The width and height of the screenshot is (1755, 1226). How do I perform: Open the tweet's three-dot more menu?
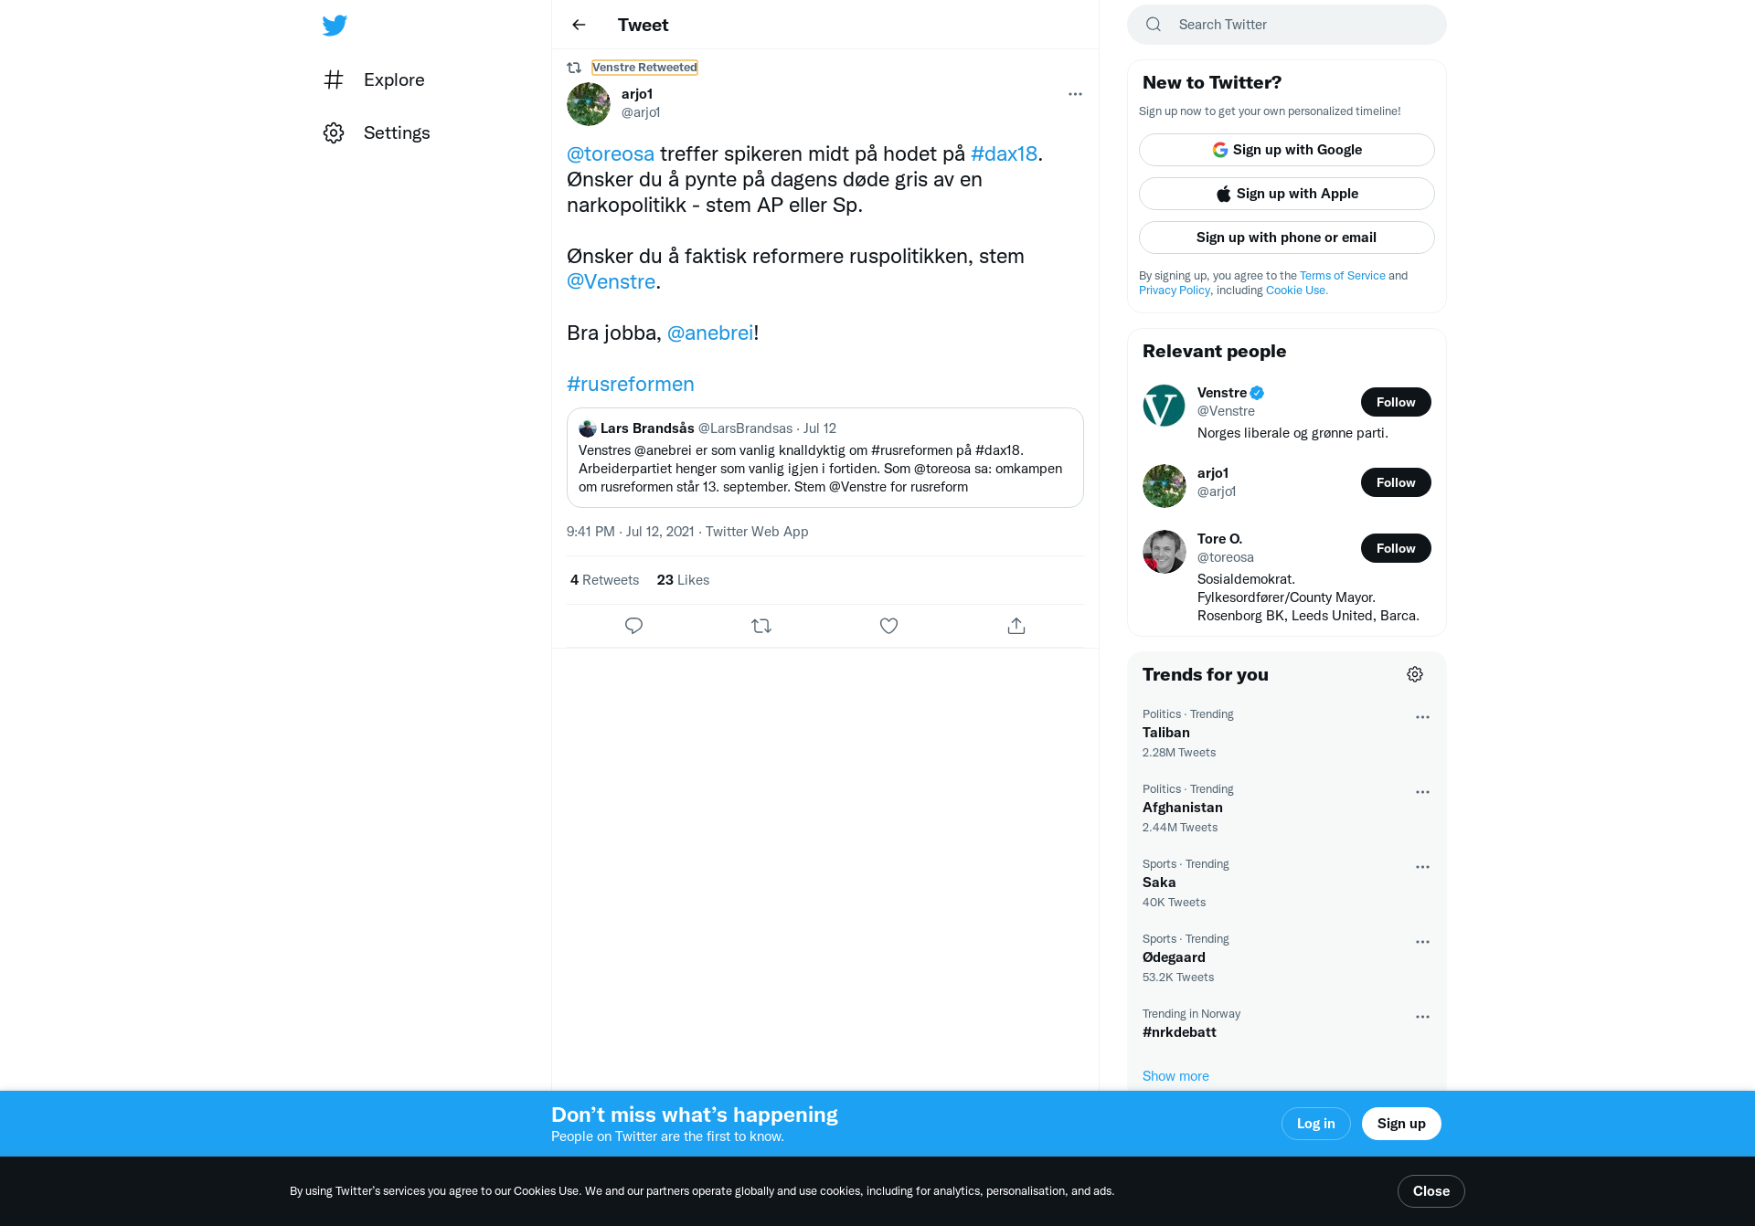point(1075,94)
